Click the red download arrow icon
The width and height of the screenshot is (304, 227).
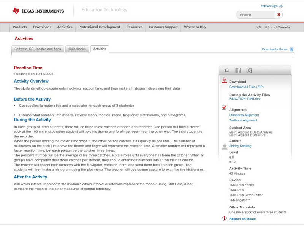pyautogui.click(x=224, y=80)
